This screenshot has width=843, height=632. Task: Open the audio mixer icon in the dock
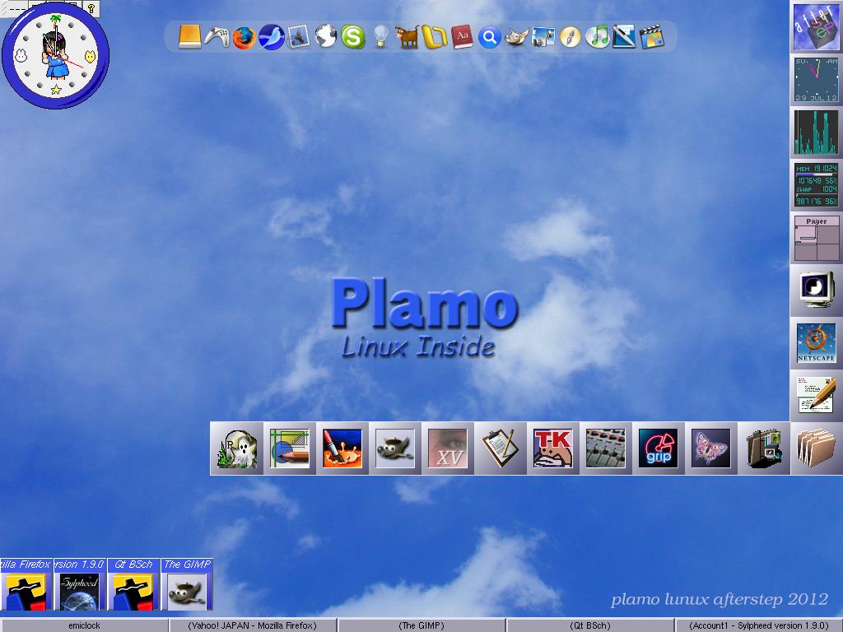(606, 448)
